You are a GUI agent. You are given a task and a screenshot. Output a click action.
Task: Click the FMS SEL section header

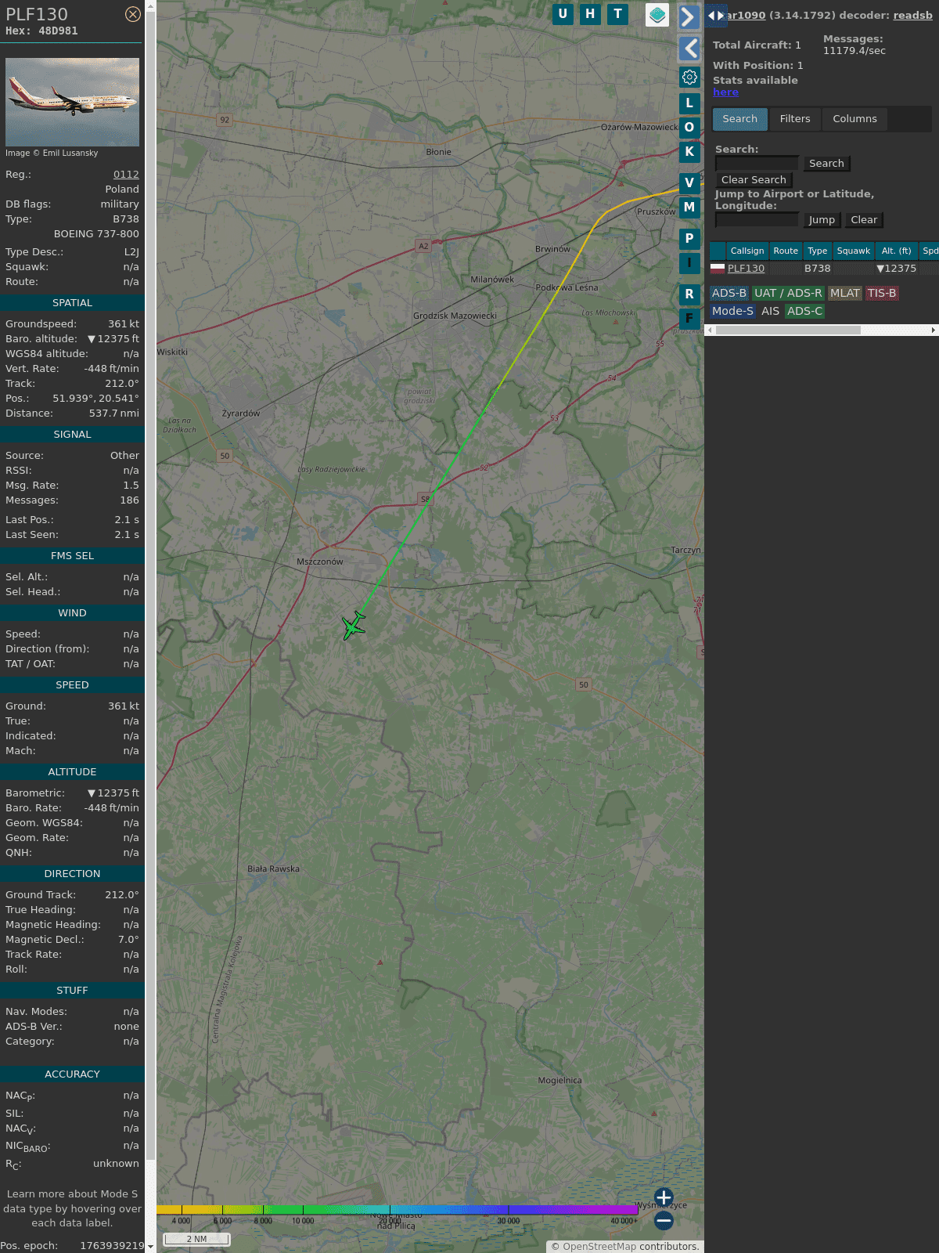[x=72, y=556]
